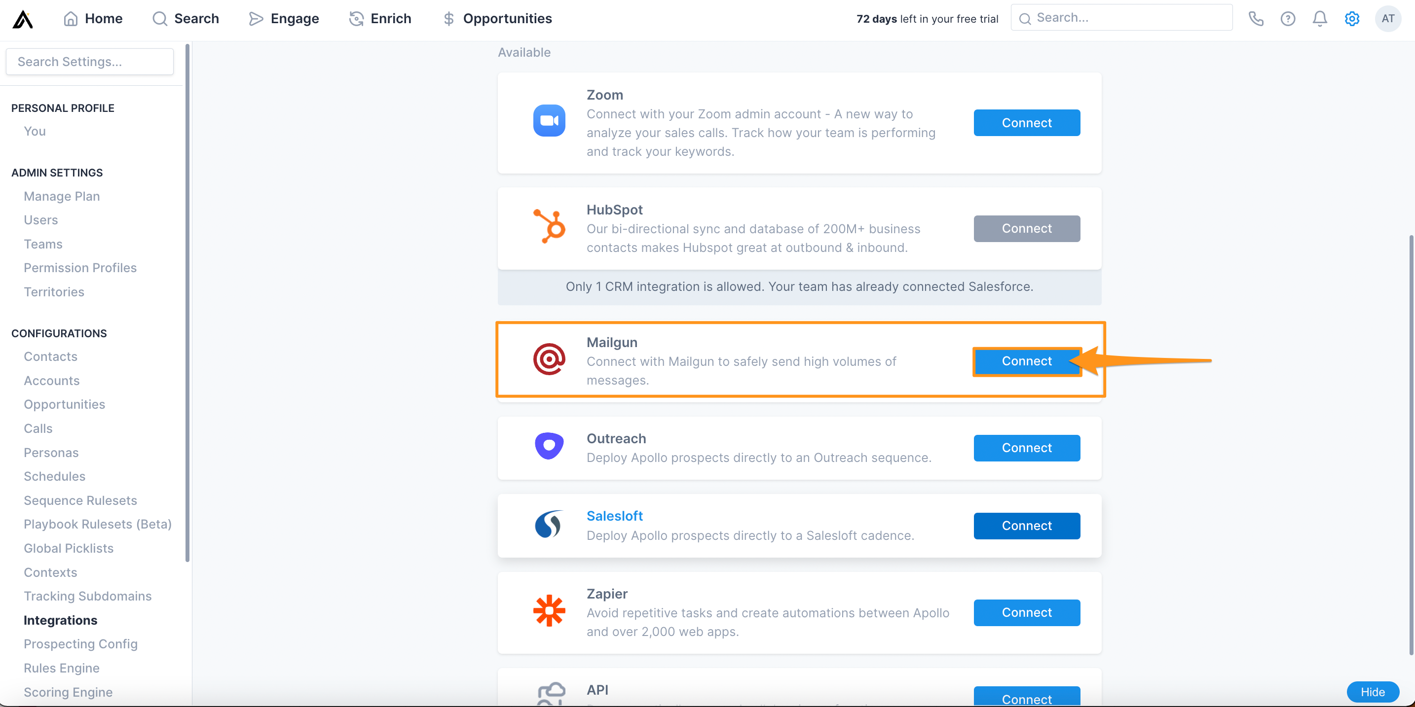Open Playbook Rulesets (Beta) configuration
This screenshot has width=1415, height=707.
click(98, 524)
